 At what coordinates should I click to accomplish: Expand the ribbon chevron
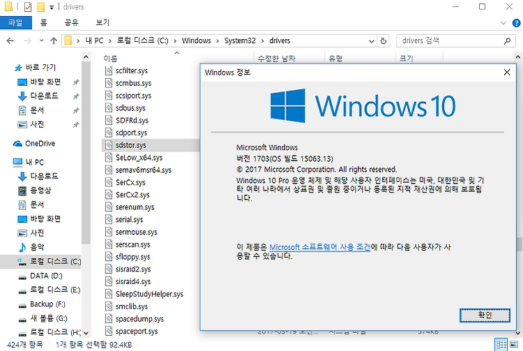(x=503, y=23)
